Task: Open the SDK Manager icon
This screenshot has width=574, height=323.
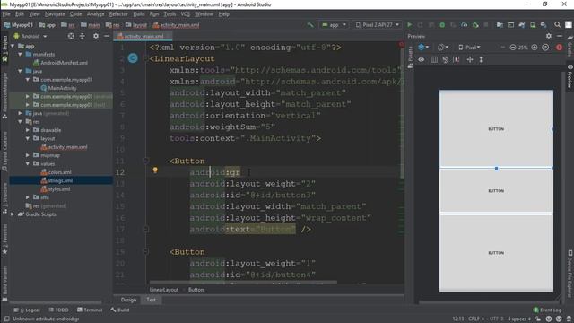Action: point(544,25)
